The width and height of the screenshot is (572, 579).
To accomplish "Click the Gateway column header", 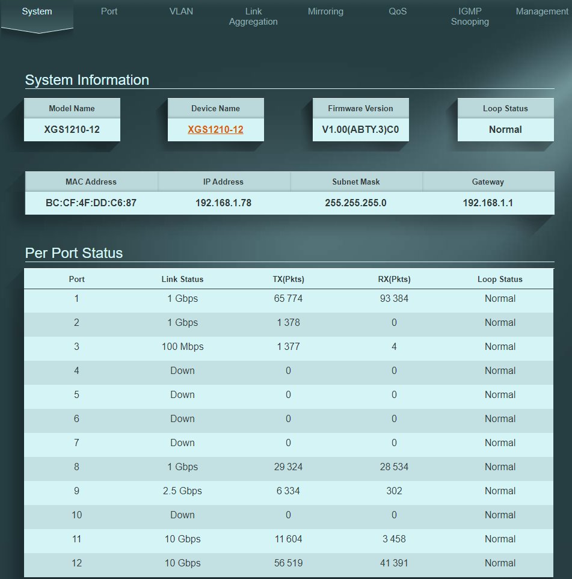I will pyautogui.click(x=488, y=182).
